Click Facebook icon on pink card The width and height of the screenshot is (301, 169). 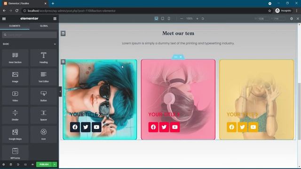tap(153, 127)
